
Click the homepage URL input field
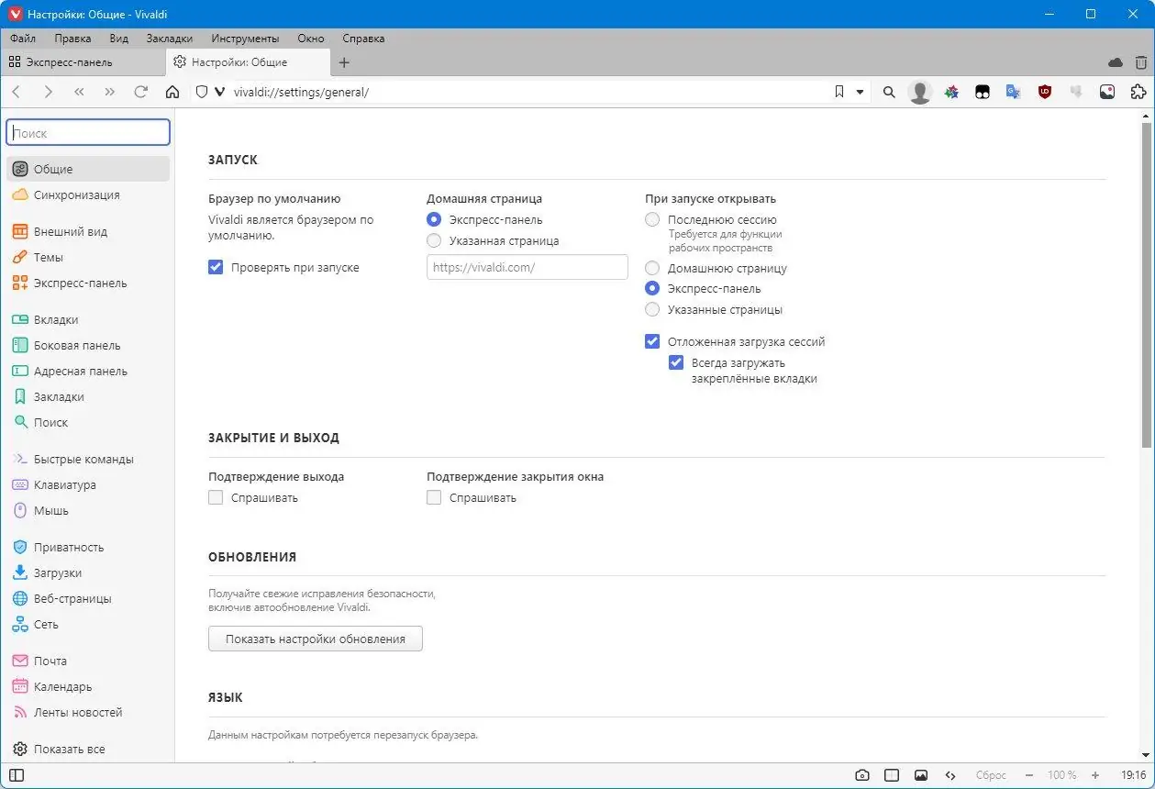pyautogui.click(x=528, y=267)
